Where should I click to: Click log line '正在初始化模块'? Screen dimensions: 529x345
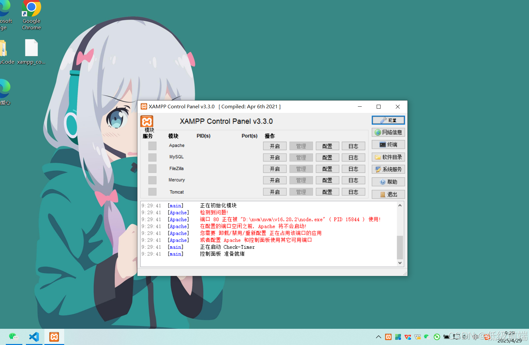coord(218,206)
